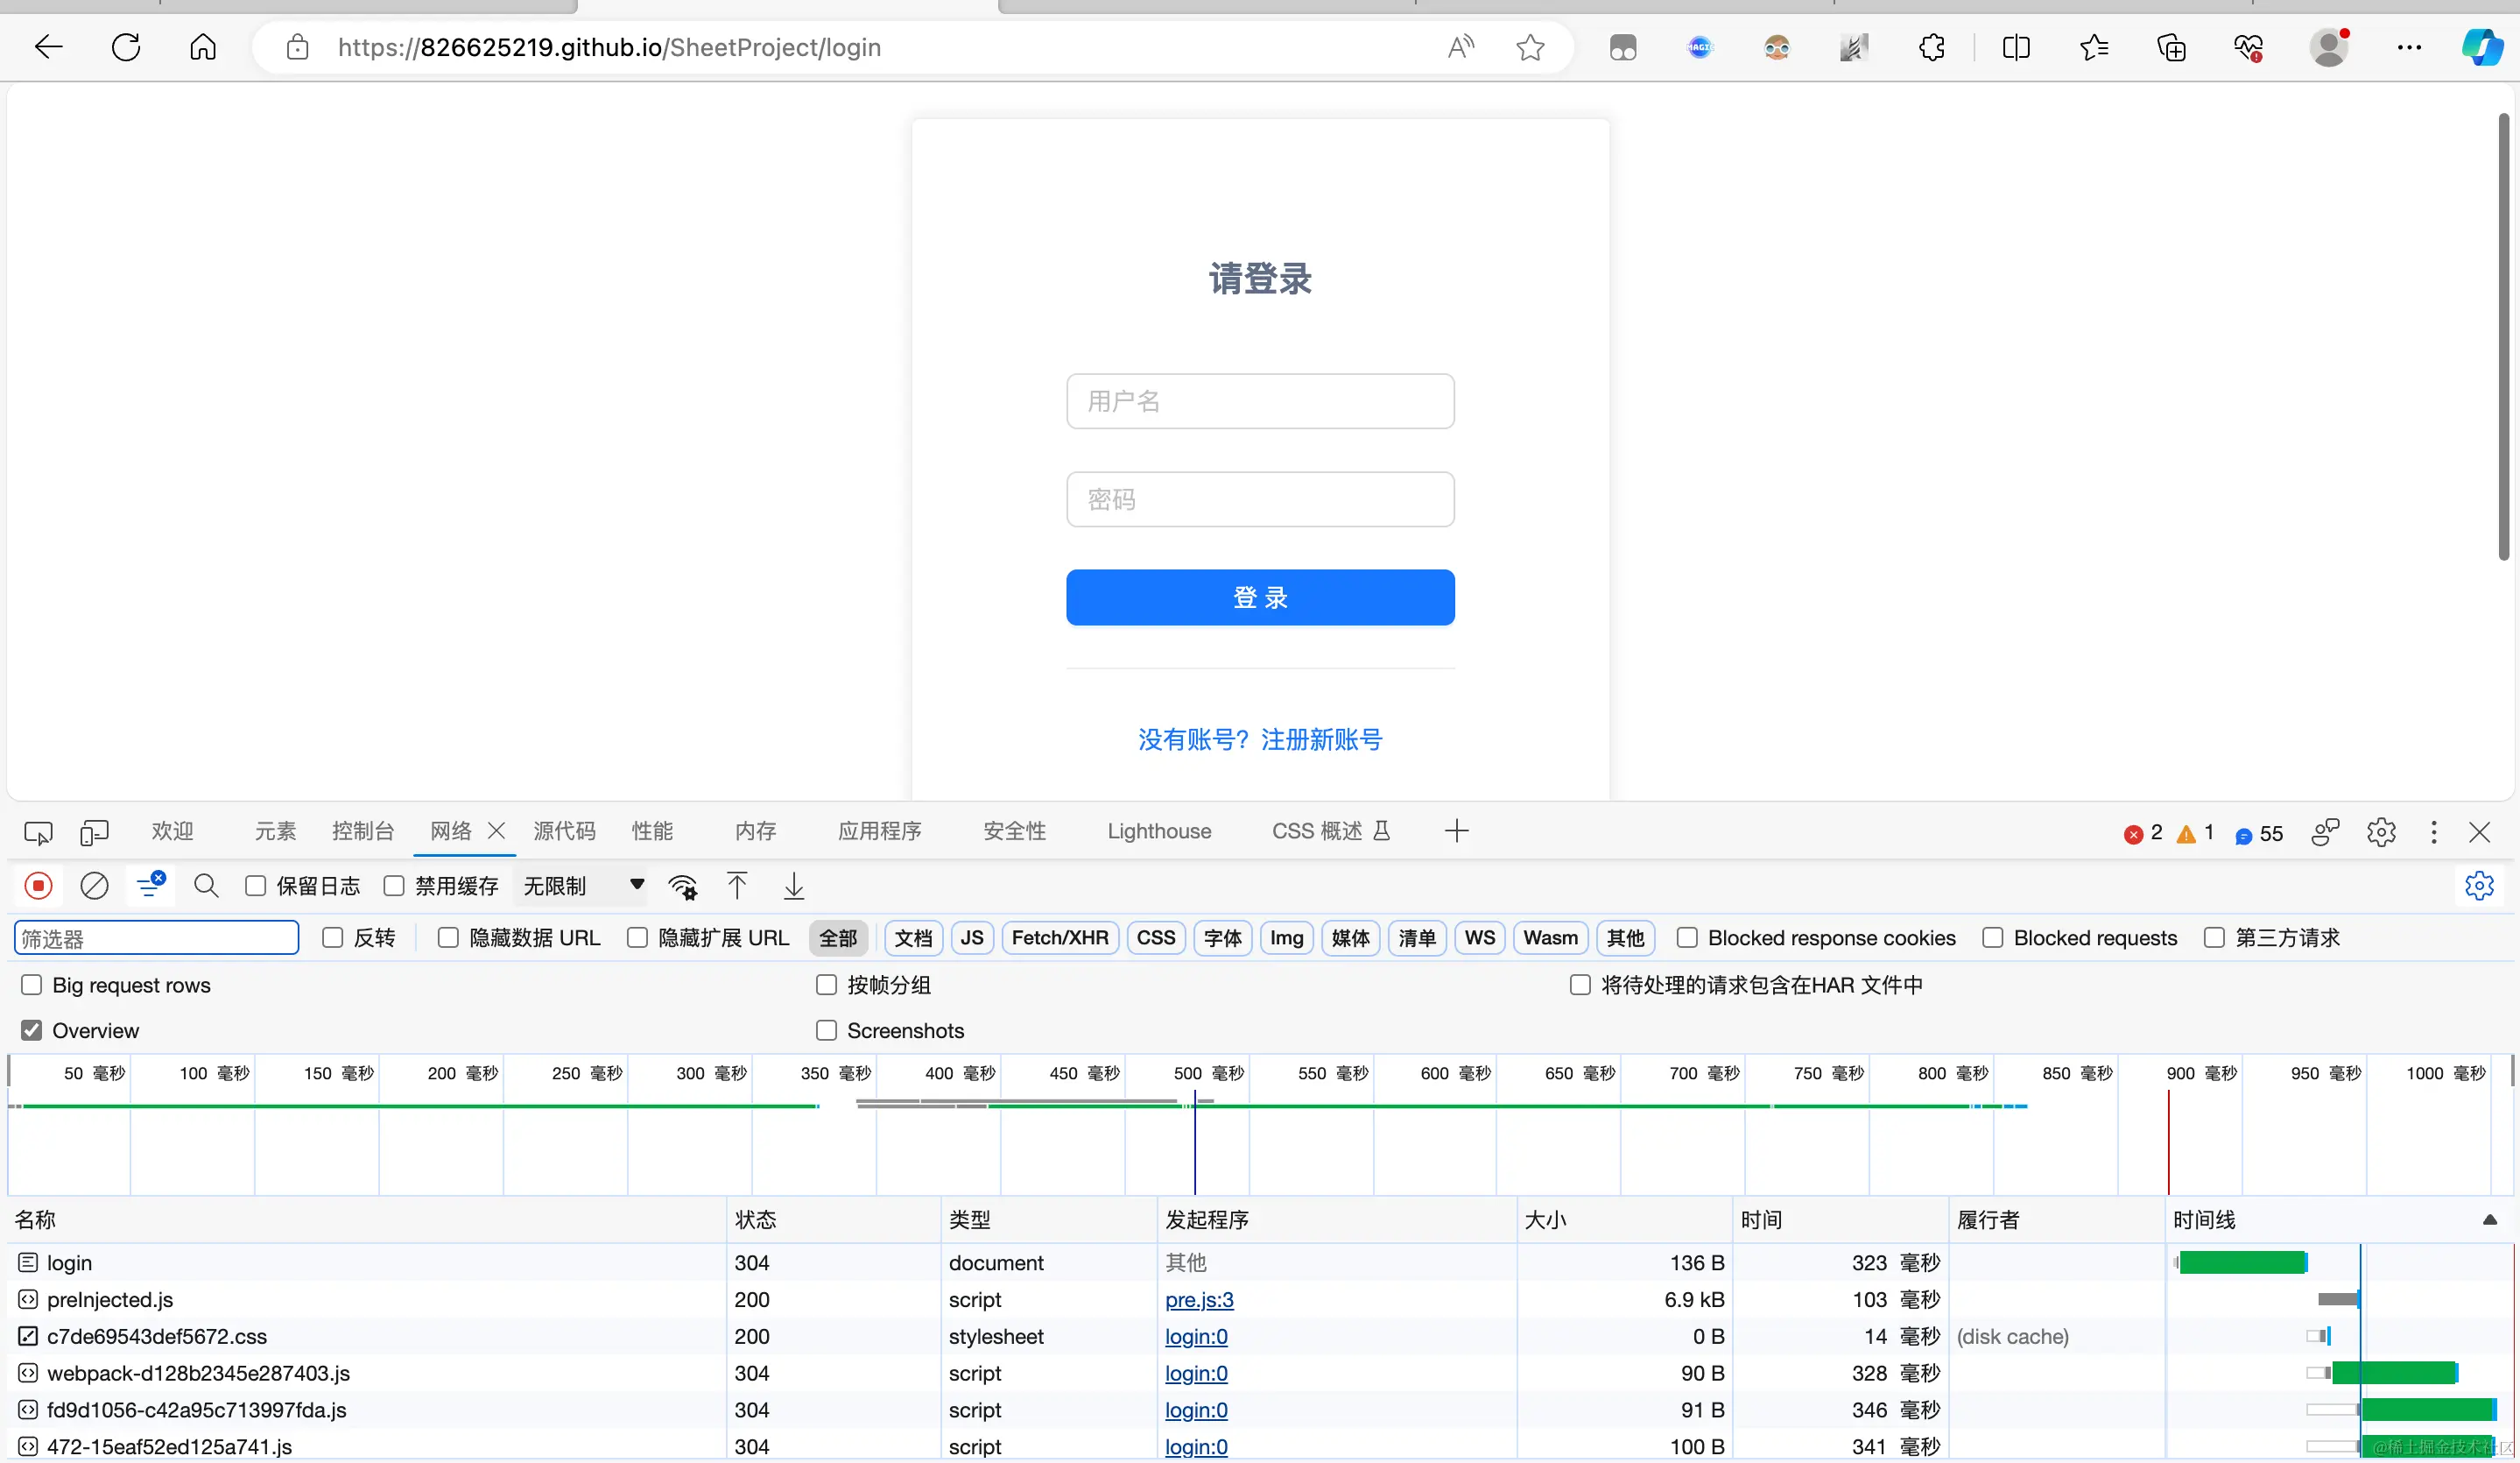Add another tool with plus icon
The image size is (2520, 1463).
(x=1456, y=830)
